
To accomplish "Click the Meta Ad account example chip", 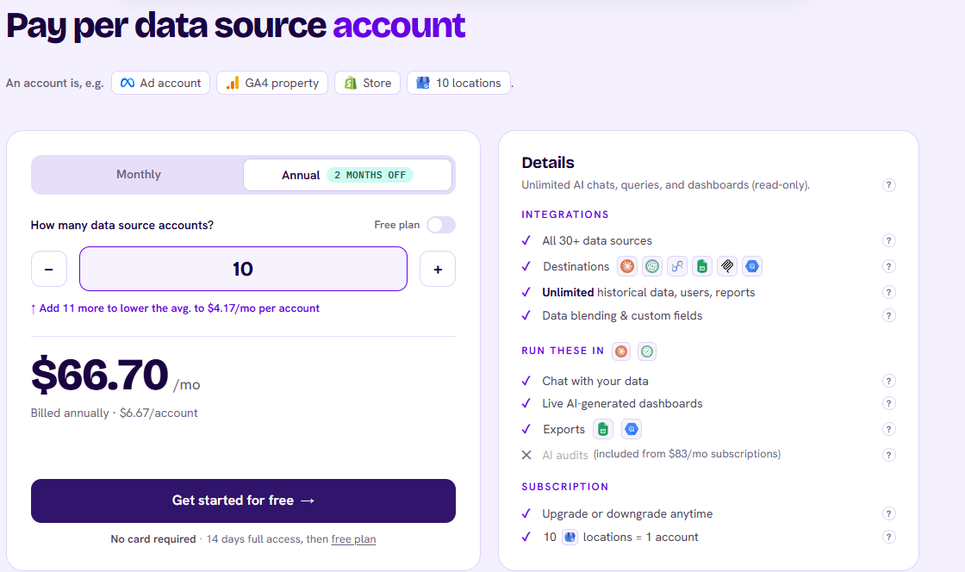I will point(160,83).
